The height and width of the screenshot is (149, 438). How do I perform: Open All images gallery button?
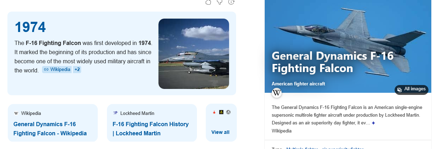(412, 89)
